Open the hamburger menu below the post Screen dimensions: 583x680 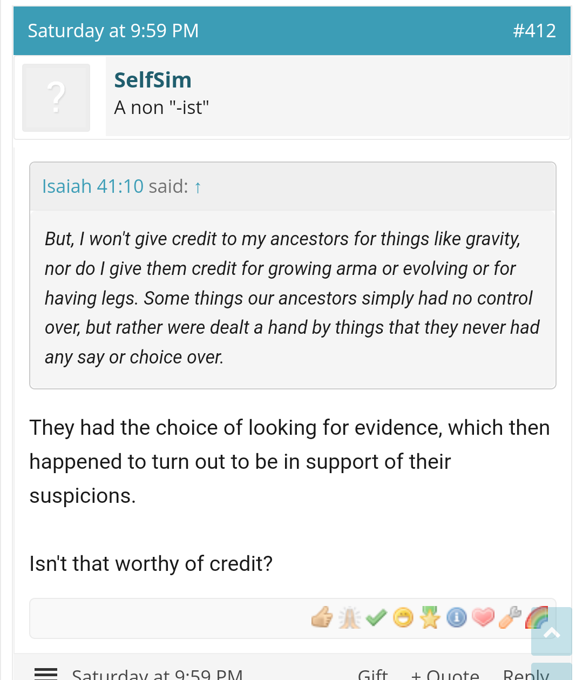point(46,674)
